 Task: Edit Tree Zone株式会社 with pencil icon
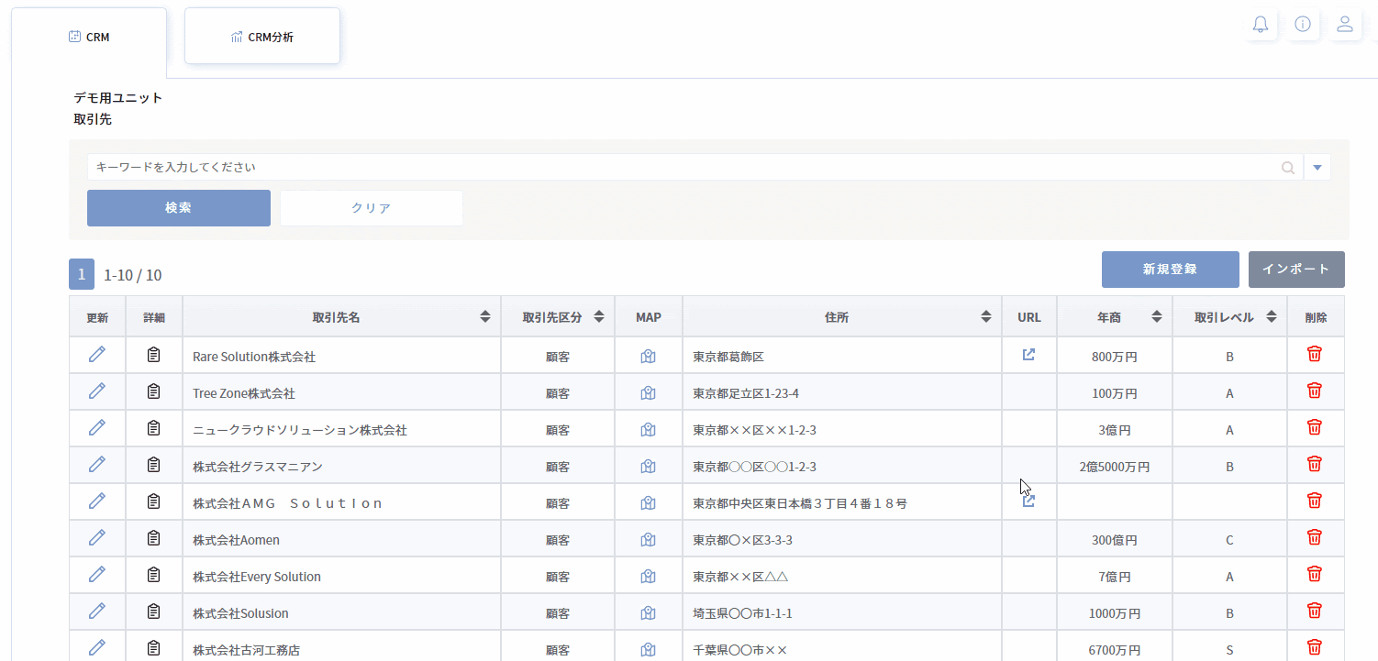(97, 391)
